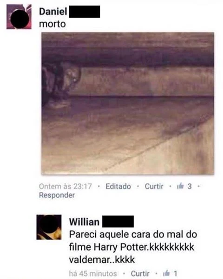The width and height of the screenshot is (223, 279).
Task: Click the 'valdemar..kkkk' line of reply
Action: tap(102, 260)
